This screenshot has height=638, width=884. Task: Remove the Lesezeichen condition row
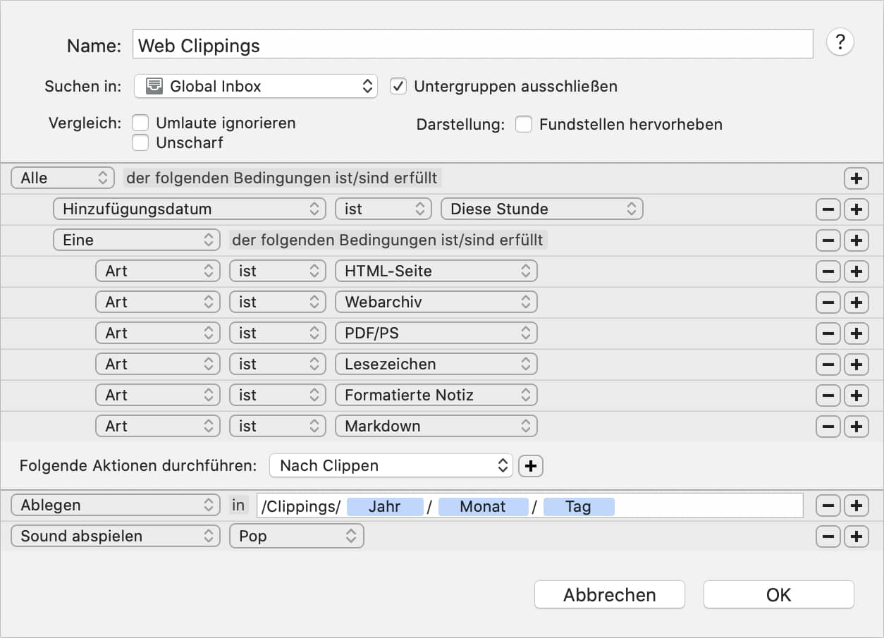click(x=828, y=364)
